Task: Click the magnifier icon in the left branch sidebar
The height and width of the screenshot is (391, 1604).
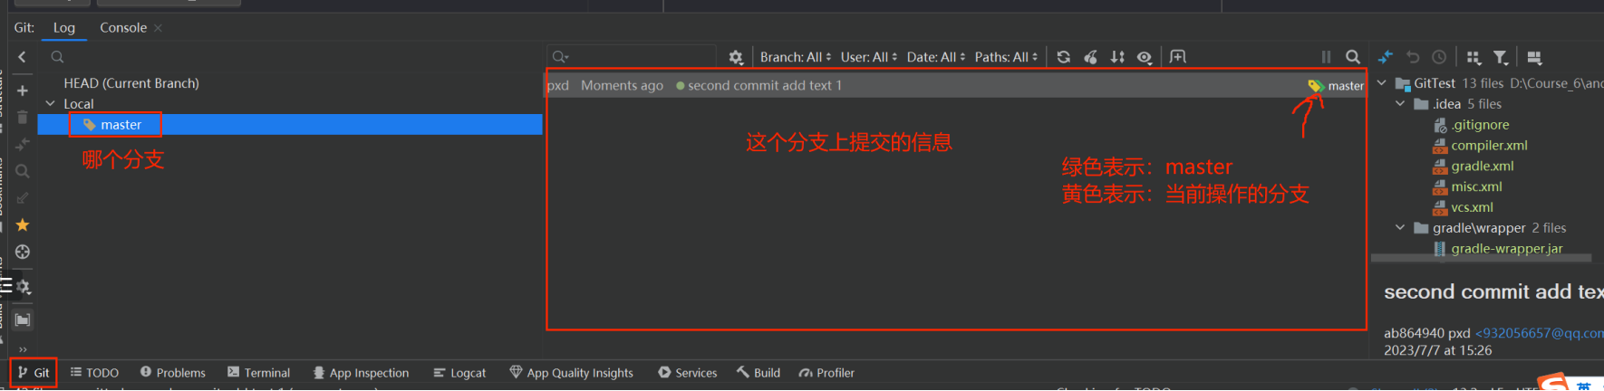Action: 23,171
